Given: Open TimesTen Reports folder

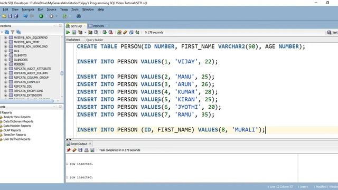Looking at the screenshot, I should coord(14,135).
